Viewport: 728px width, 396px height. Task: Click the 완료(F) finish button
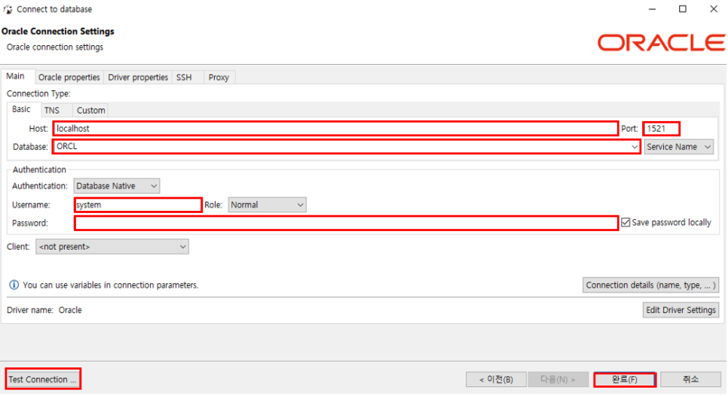pos(625,379)
